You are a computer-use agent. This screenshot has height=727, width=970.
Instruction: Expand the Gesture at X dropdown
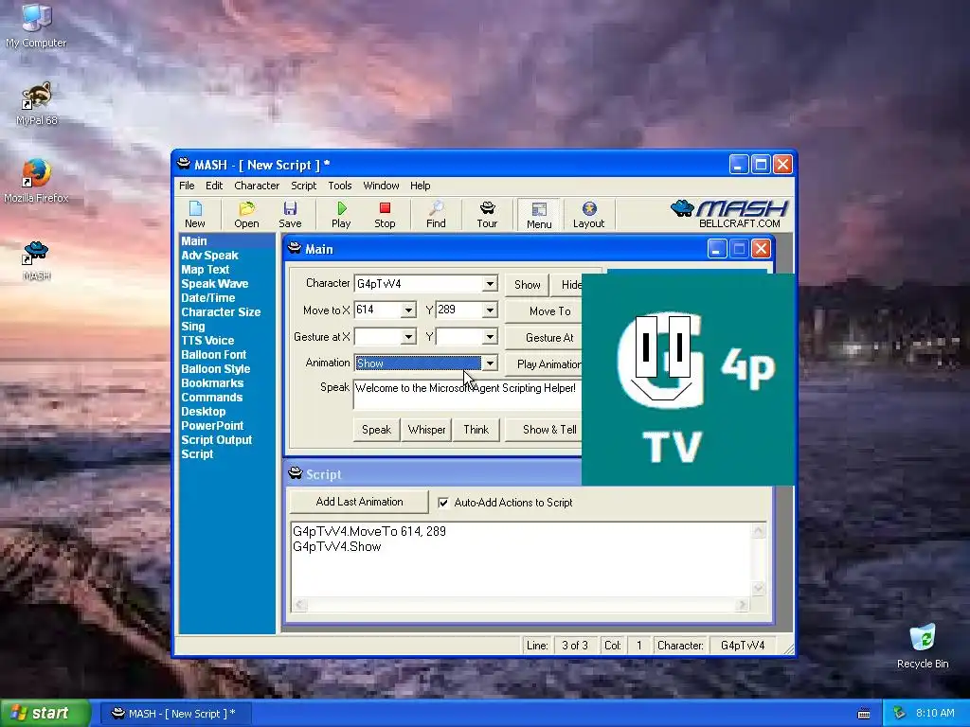click(407, 336)
